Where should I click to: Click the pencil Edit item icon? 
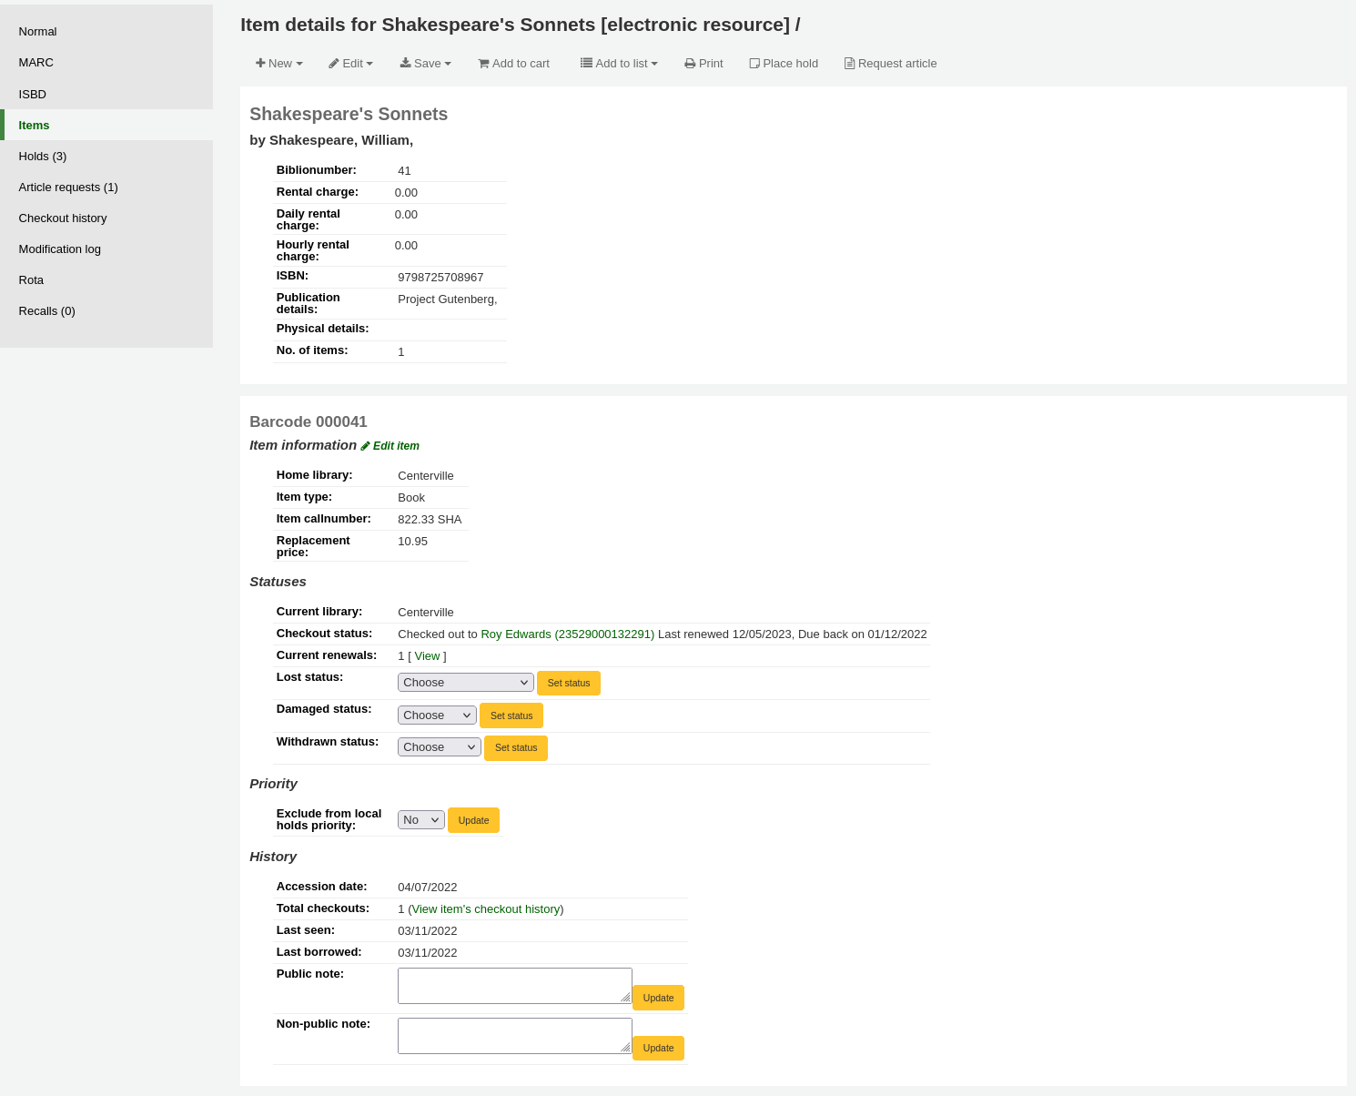click(x=365, y=446)
